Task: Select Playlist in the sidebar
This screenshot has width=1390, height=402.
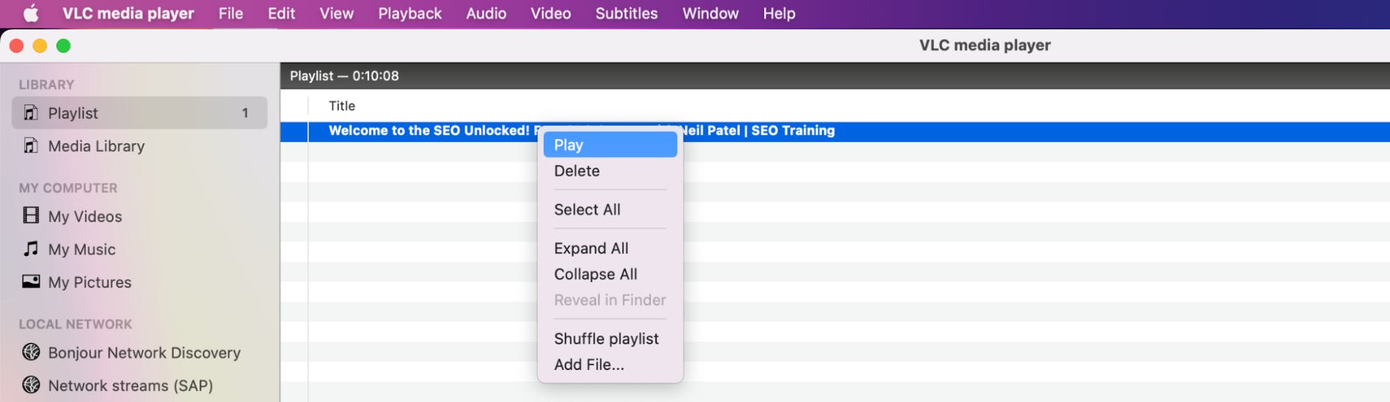Action: (140, 113)
